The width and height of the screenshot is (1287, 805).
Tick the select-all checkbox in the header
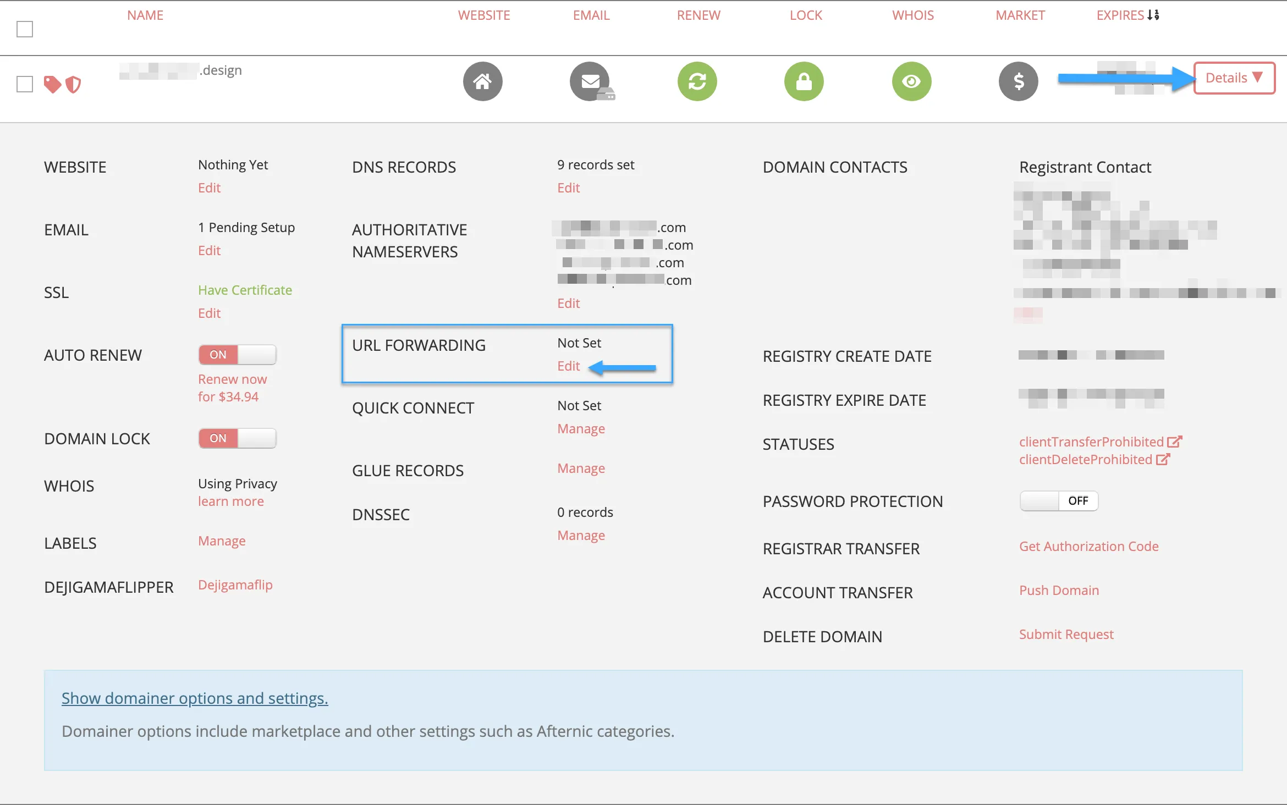[x=25, y=29]
